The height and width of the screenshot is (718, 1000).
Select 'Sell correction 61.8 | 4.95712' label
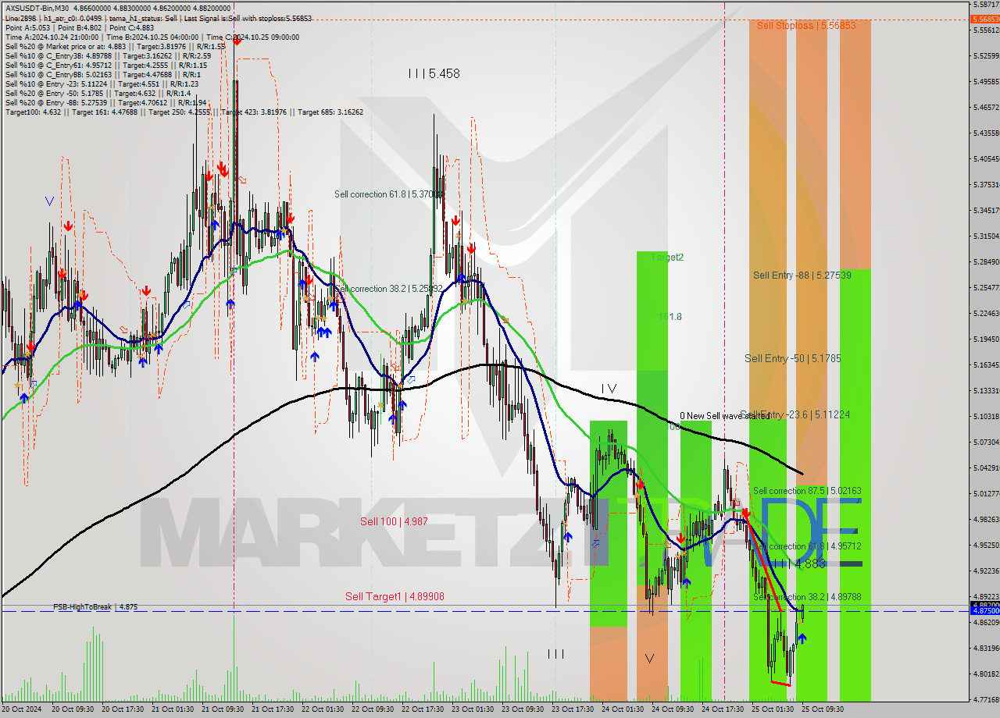(x=807, y=546)
